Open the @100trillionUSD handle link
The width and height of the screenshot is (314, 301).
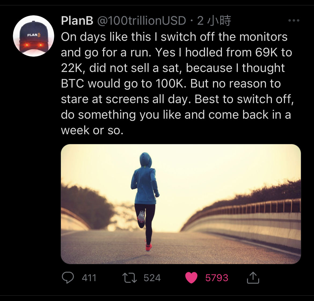point(141,21)
